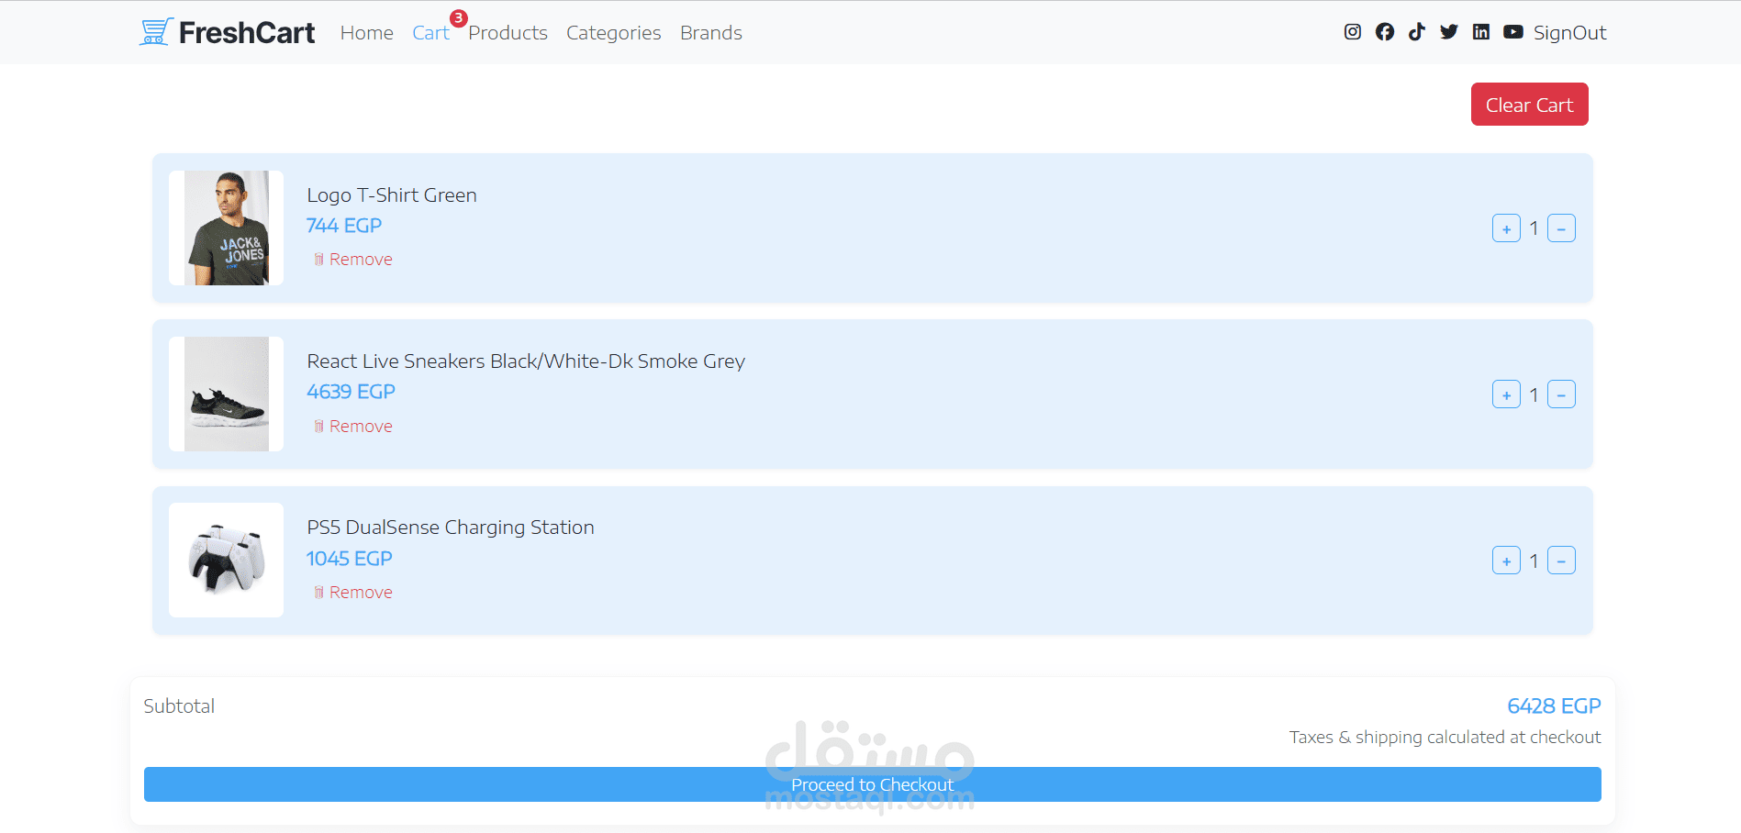1741x833 pixels.
Task: Click the PS5 DualSense Charging Station title
Action: tap(451, 528)
